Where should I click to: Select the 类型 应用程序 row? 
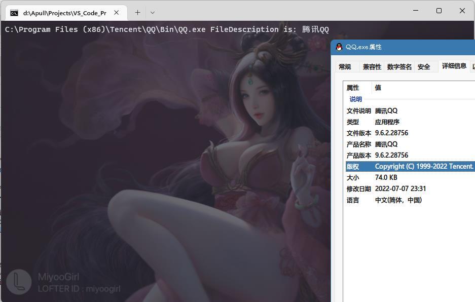tap(410, 122)
